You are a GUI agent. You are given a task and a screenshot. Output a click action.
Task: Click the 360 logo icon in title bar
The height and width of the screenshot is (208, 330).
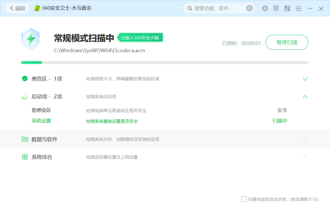(x=37, y=8)
